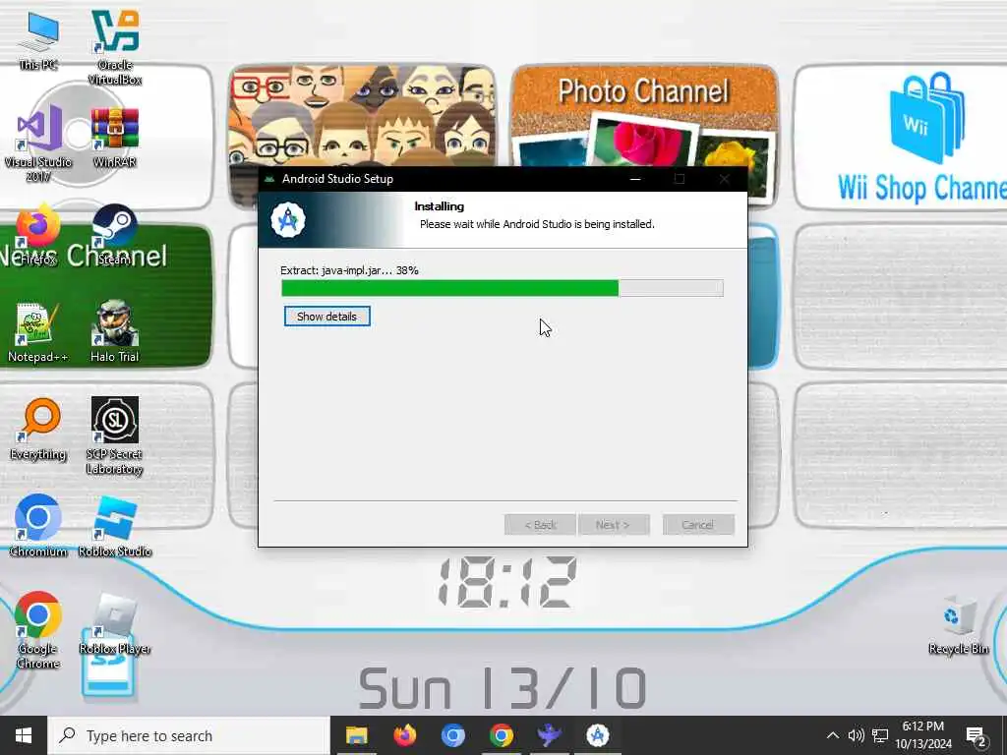Open Chromium from the taskbar
This screenshot has height=755, width=1007.
click(x=452, y=735)
